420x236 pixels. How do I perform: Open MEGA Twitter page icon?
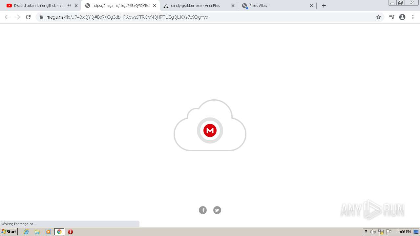(x=217, y=210)
